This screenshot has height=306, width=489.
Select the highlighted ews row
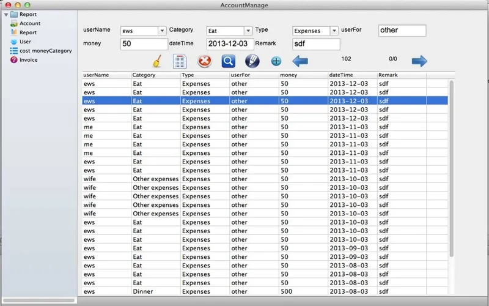265,101
